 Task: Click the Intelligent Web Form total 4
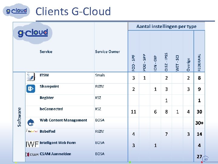click(x=199, y=145)
